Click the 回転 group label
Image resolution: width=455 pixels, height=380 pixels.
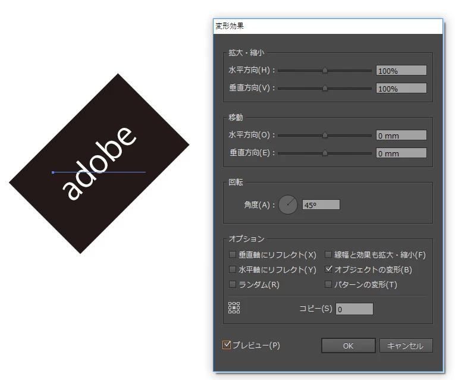(x=236, y=182)
